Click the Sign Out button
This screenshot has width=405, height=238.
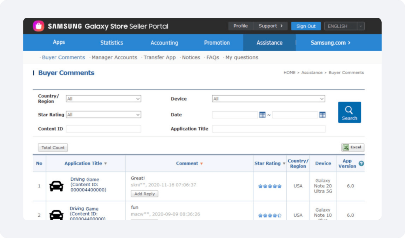[306, 26]
